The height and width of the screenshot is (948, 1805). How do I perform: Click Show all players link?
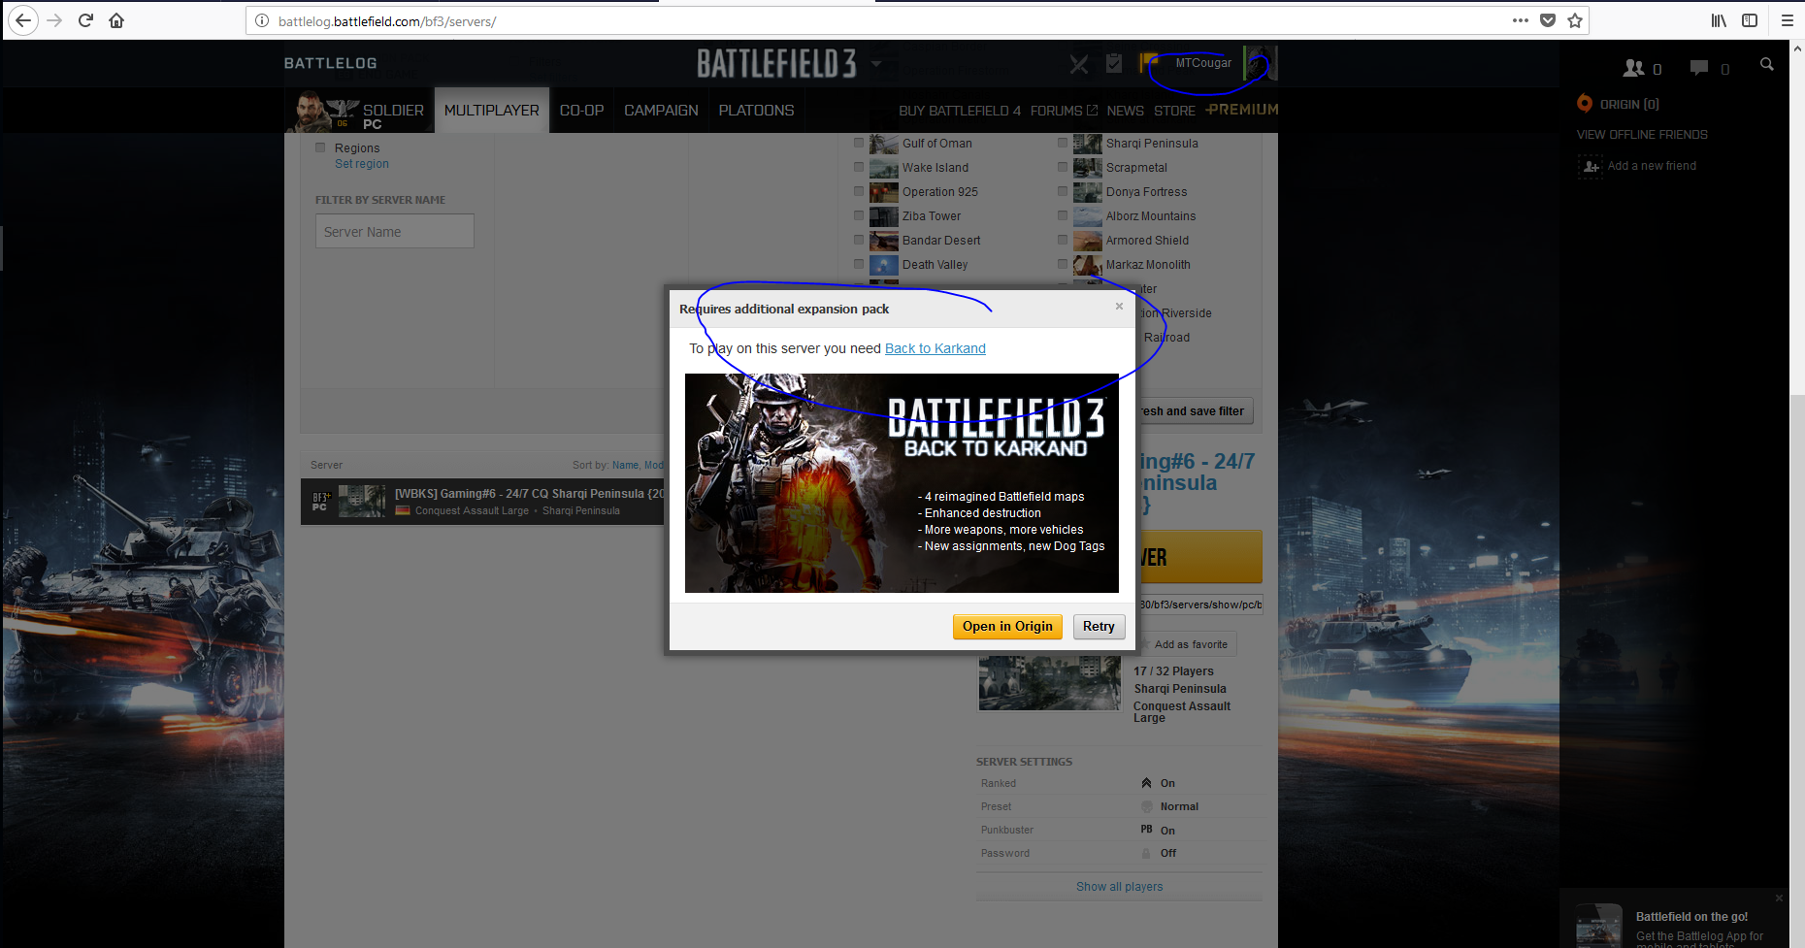pos(1119,887)
